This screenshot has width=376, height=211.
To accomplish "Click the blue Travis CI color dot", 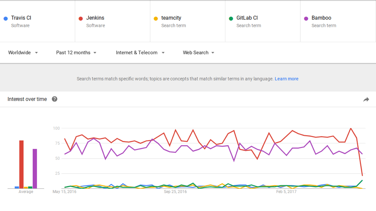I will coord(5,18).
